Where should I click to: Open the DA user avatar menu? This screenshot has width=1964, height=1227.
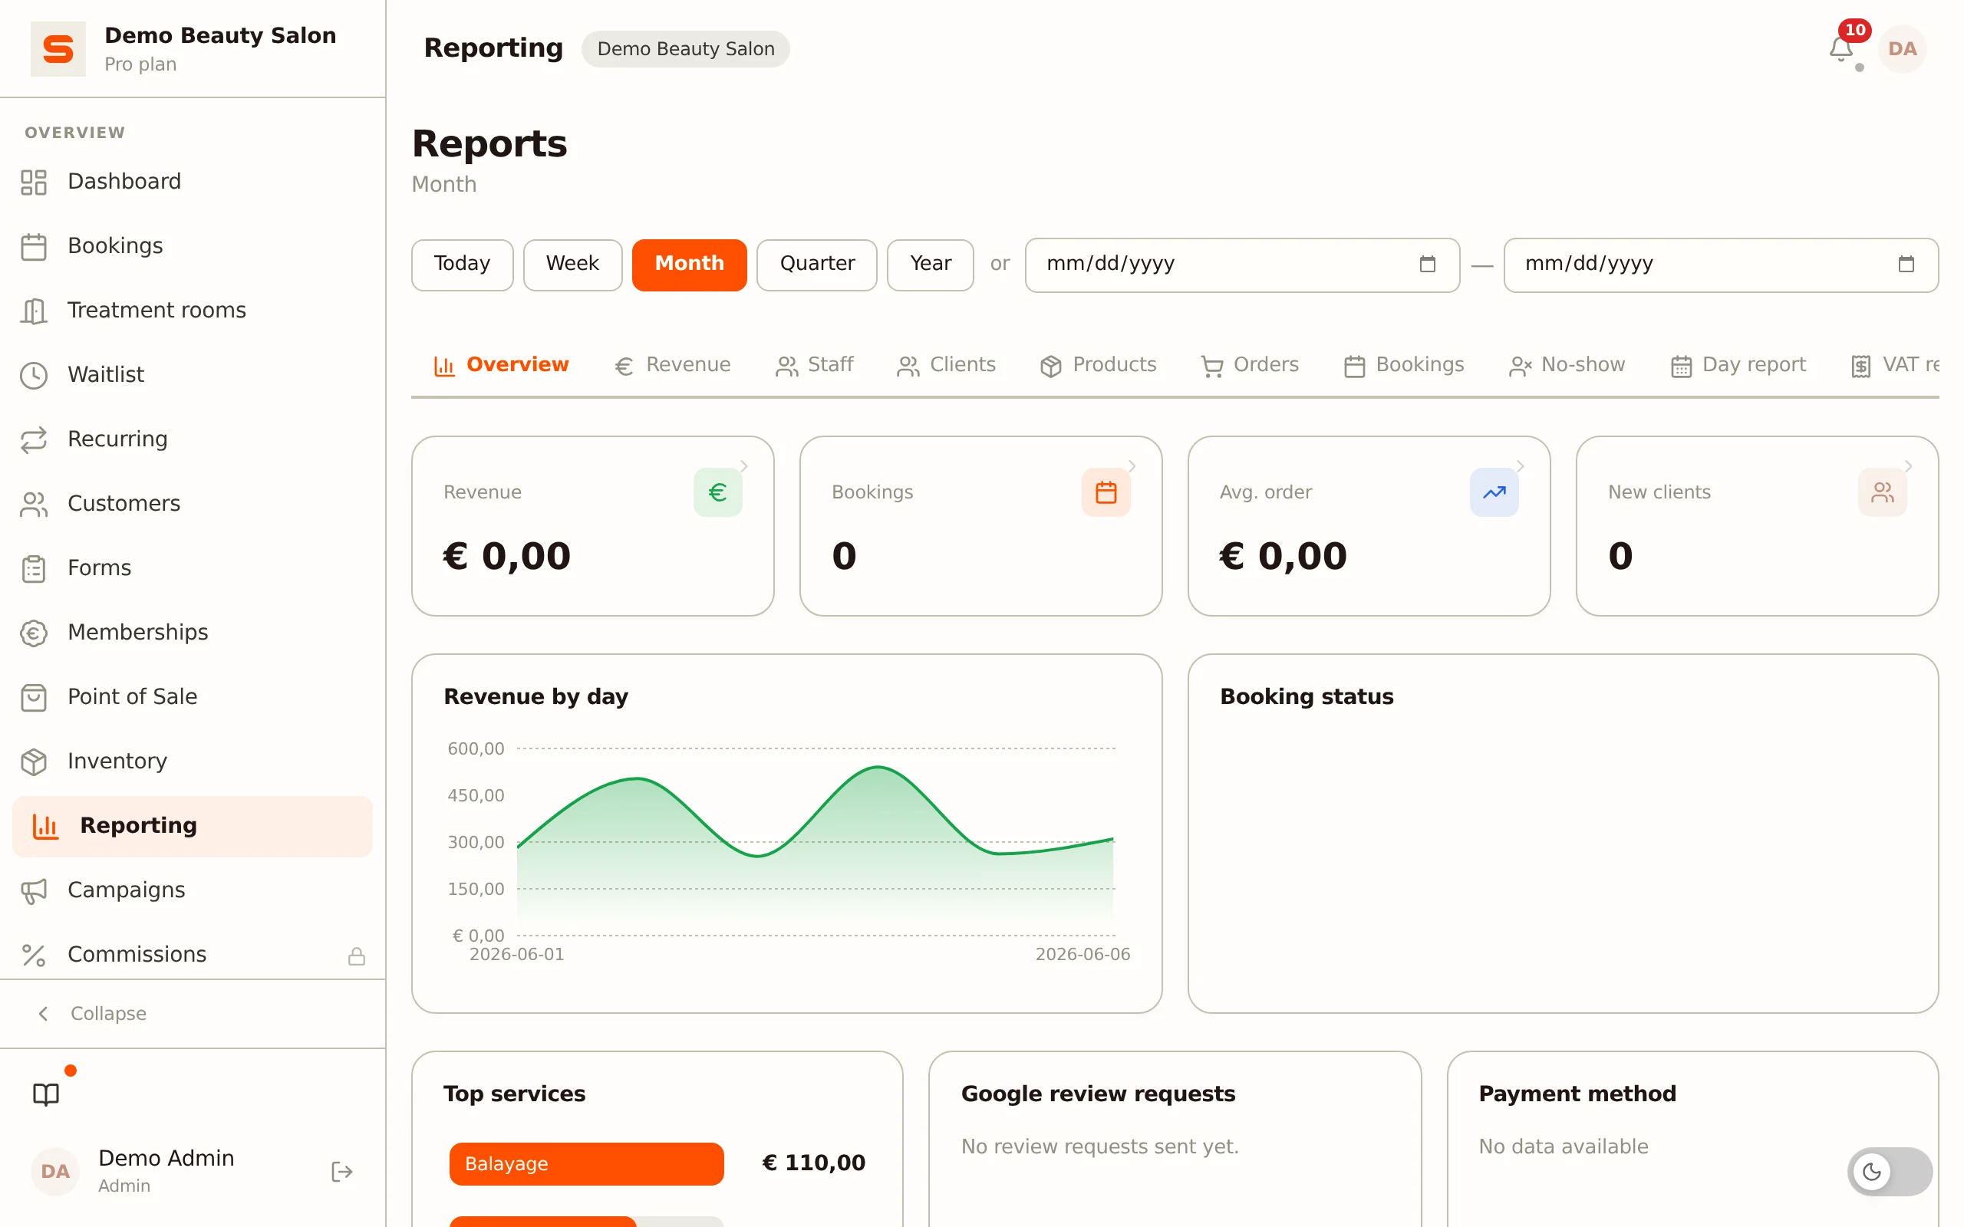[1902, 48]
